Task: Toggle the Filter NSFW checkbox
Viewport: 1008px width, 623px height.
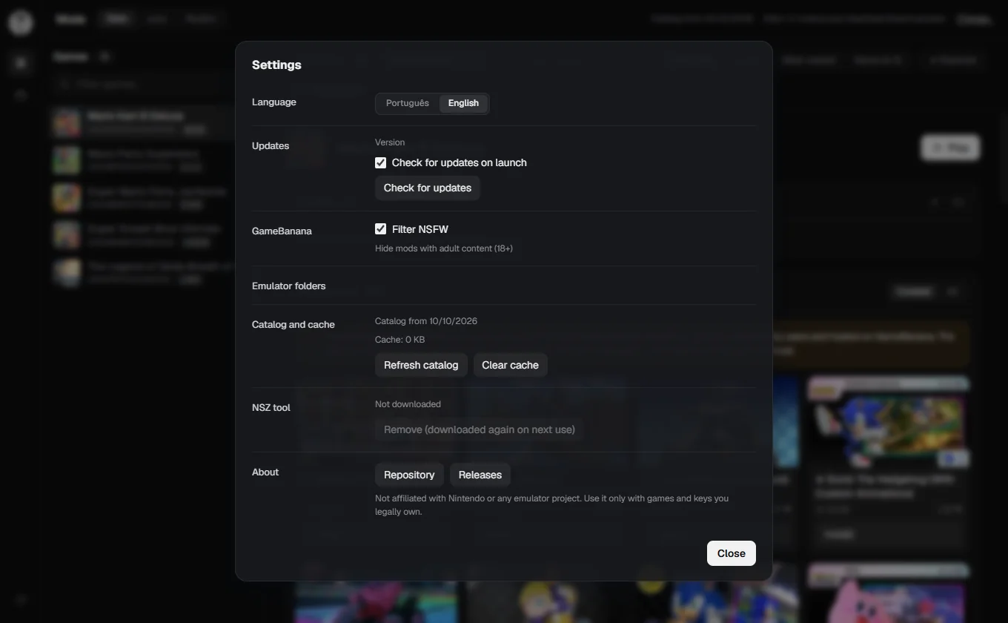Action: 380,229
